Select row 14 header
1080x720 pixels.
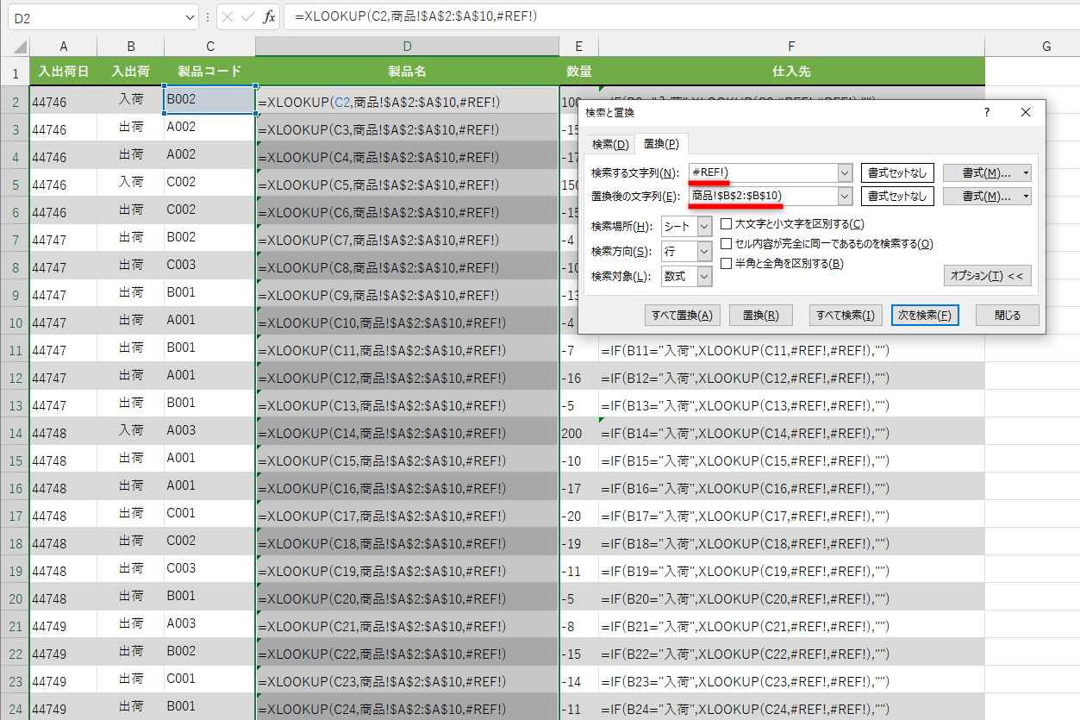[x=15, y=433]
